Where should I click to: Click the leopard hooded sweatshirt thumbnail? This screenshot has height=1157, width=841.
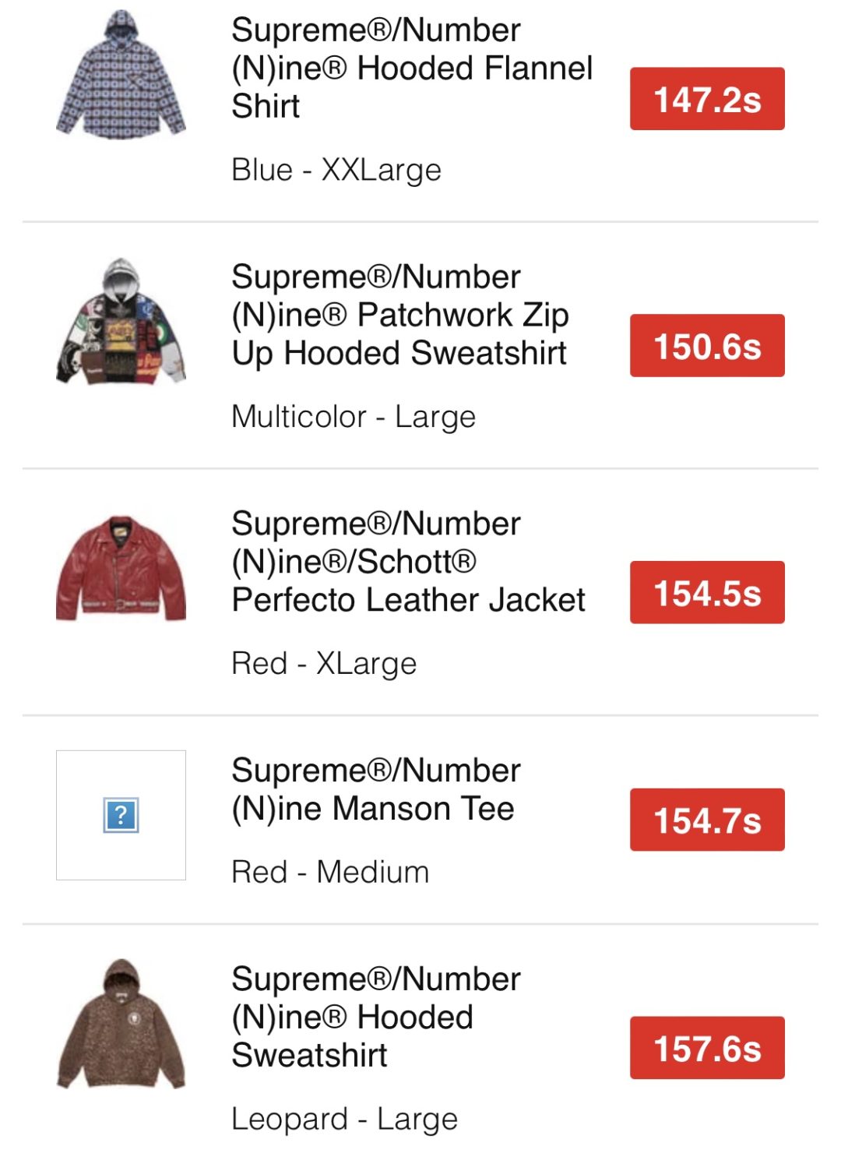pyautogui.click(x=121, y=1024)
